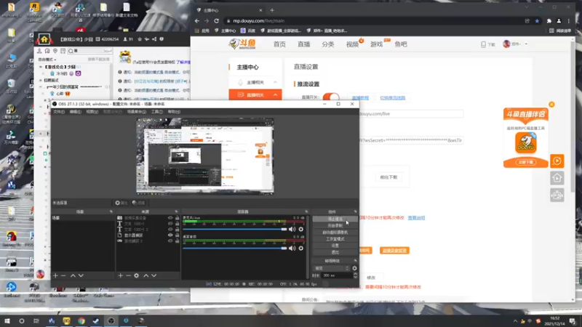Image resolution: width=582 pixels, height=327 pixels.
Task: Toggle visibility of video capture device source
Action: point(170,218)
